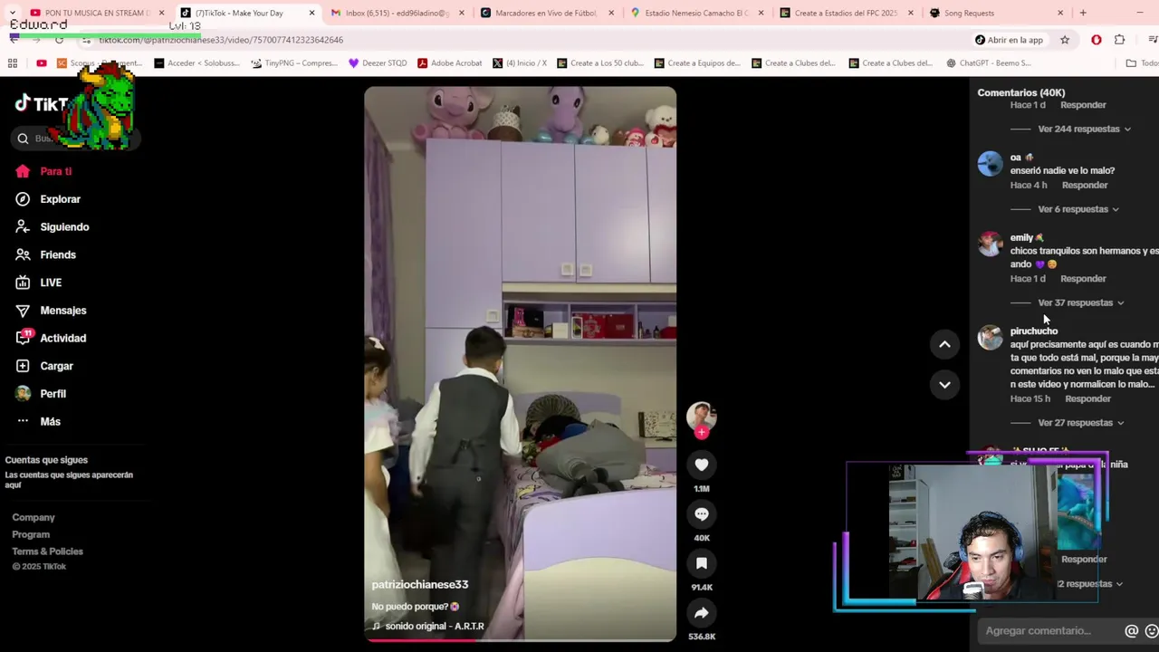Go to next video with down arrow
Viewport: 1159px width, 652px height.
pos(944,385)
